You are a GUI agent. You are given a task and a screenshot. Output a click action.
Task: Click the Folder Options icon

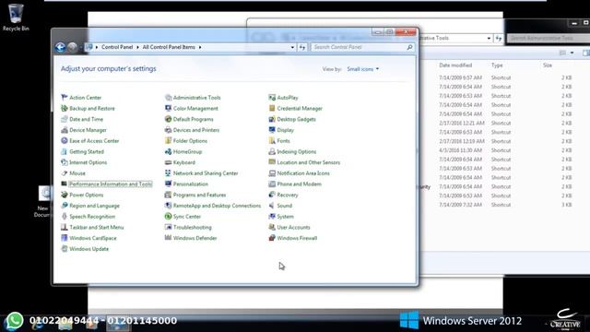(168, 141)
